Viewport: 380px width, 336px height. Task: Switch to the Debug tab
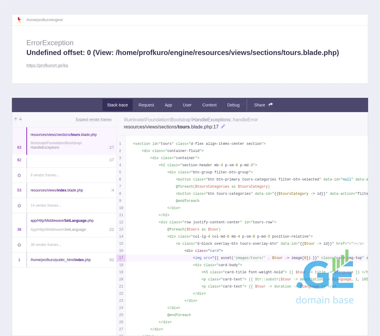coord(233,105)
